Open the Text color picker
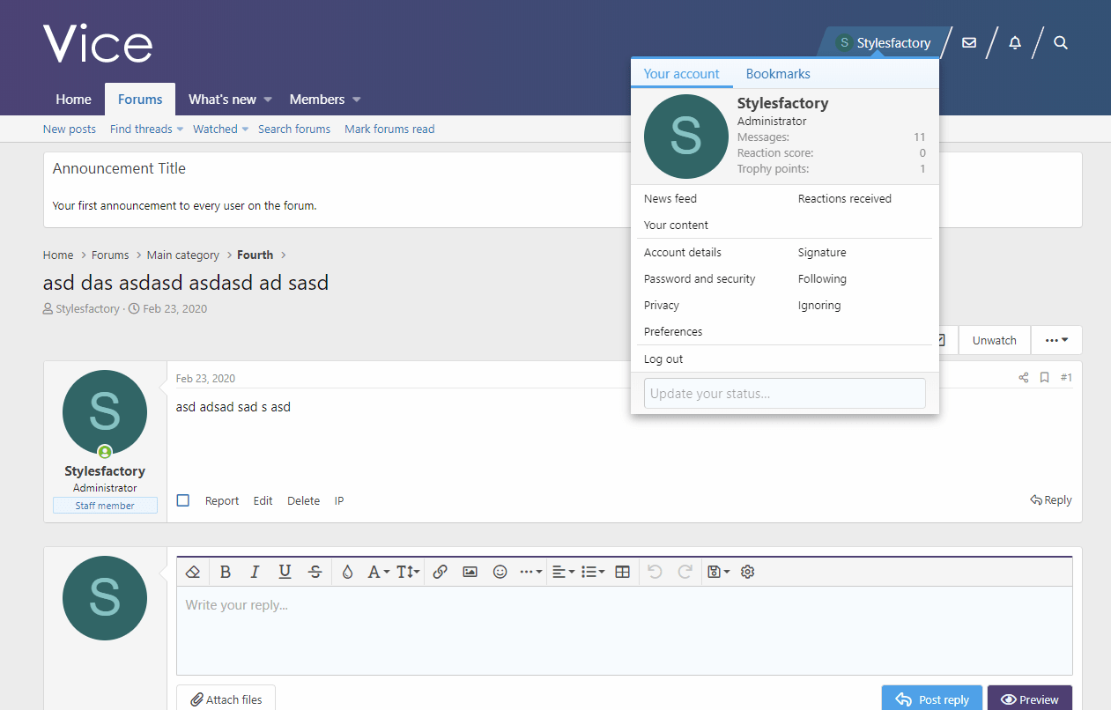 tap(347, 572)
